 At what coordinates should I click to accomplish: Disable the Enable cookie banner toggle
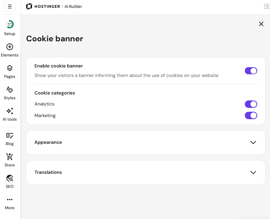(x=251, y=71)
